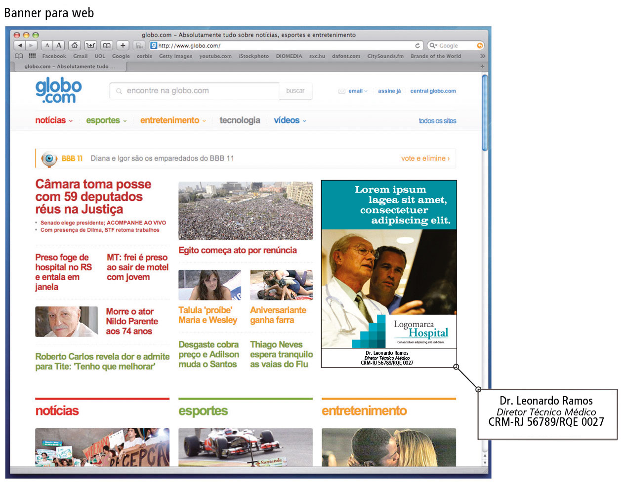626x484 pixels.
Task: Open the tecnologia menu item
Action: (x=240, y=120)
